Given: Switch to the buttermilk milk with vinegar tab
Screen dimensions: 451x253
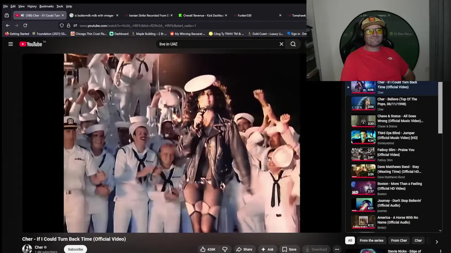Looking at the screenshot, I should coord(94,15).
